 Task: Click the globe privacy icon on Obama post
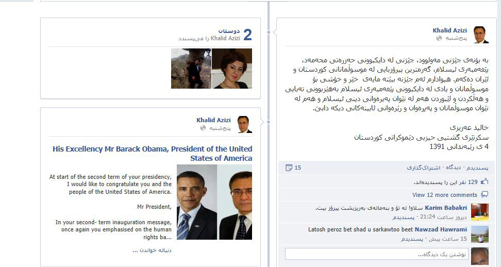click(x=203, y=128)
